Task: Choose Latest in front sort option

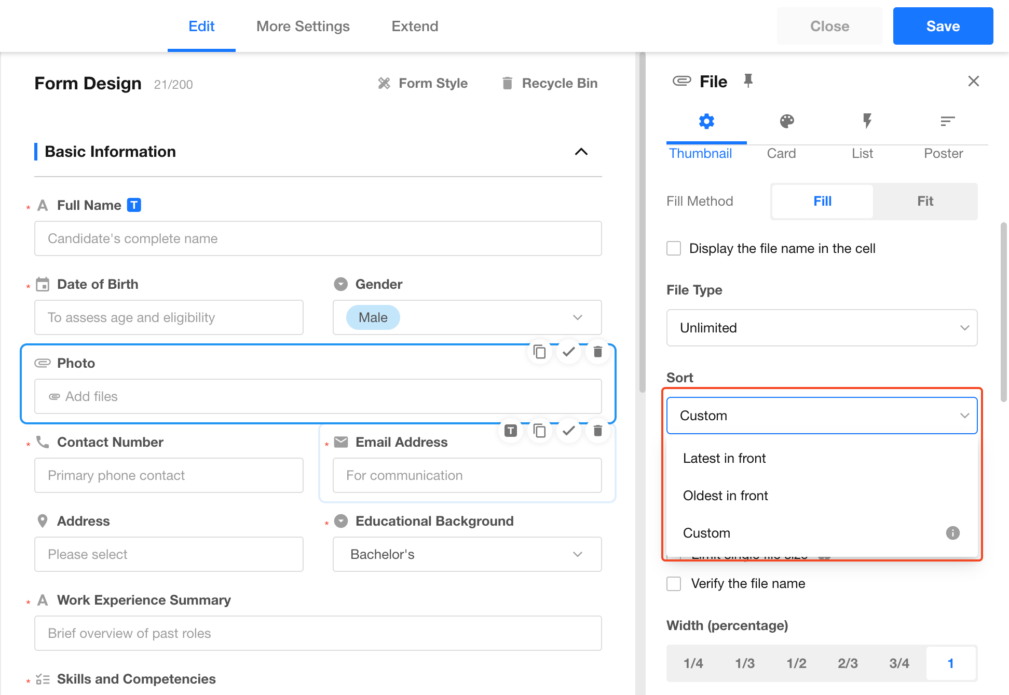Action: [725, 458]
